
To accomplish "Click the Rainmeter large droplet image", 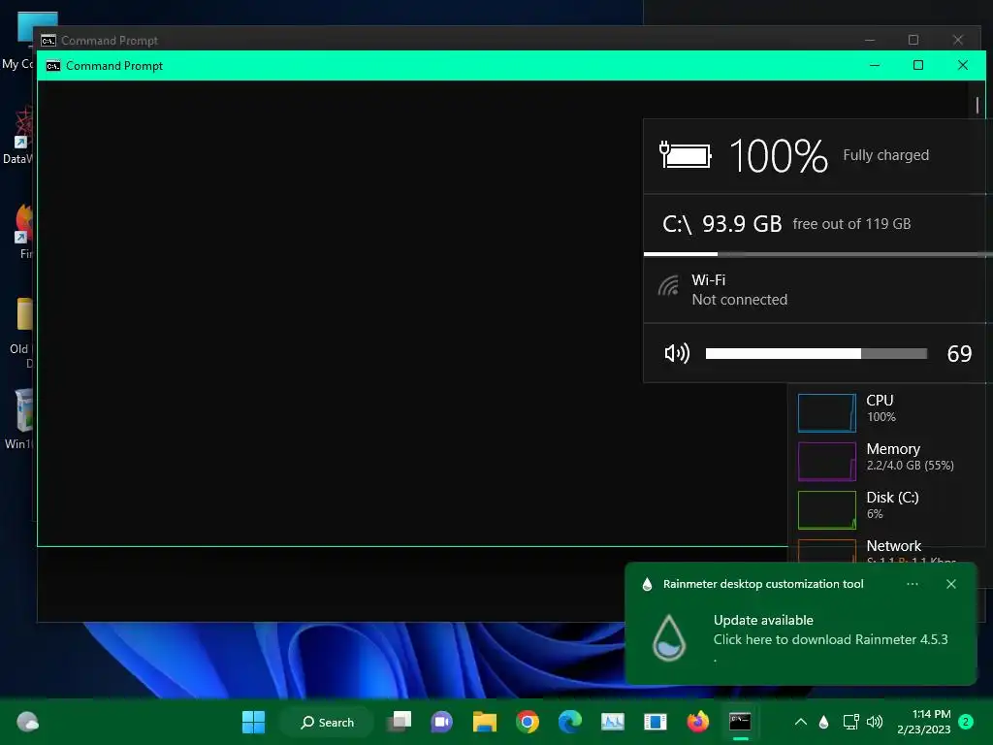I will [669, 638].
